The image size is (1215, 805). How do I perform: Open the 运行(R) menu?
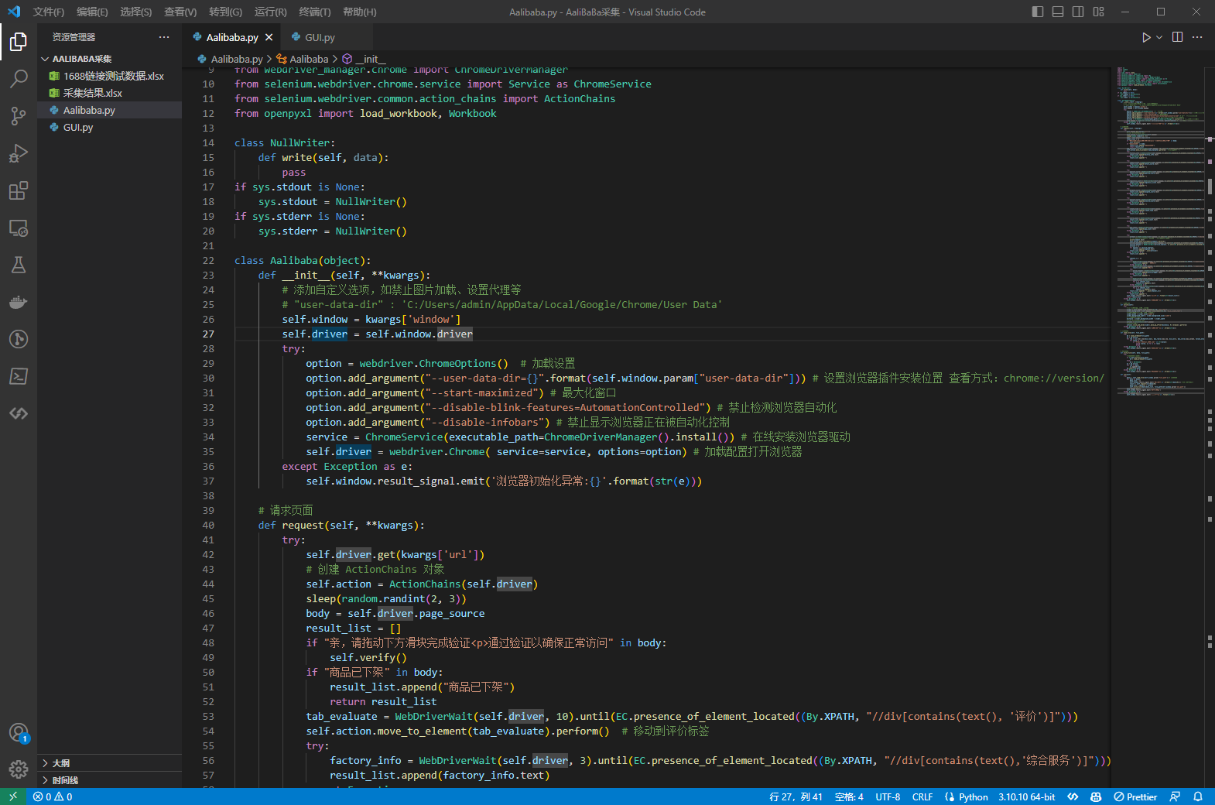click(x=270, y=12)
